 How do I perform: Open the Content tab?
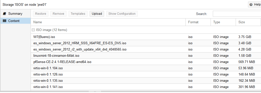pyautogui.click(x=16, y=21)
